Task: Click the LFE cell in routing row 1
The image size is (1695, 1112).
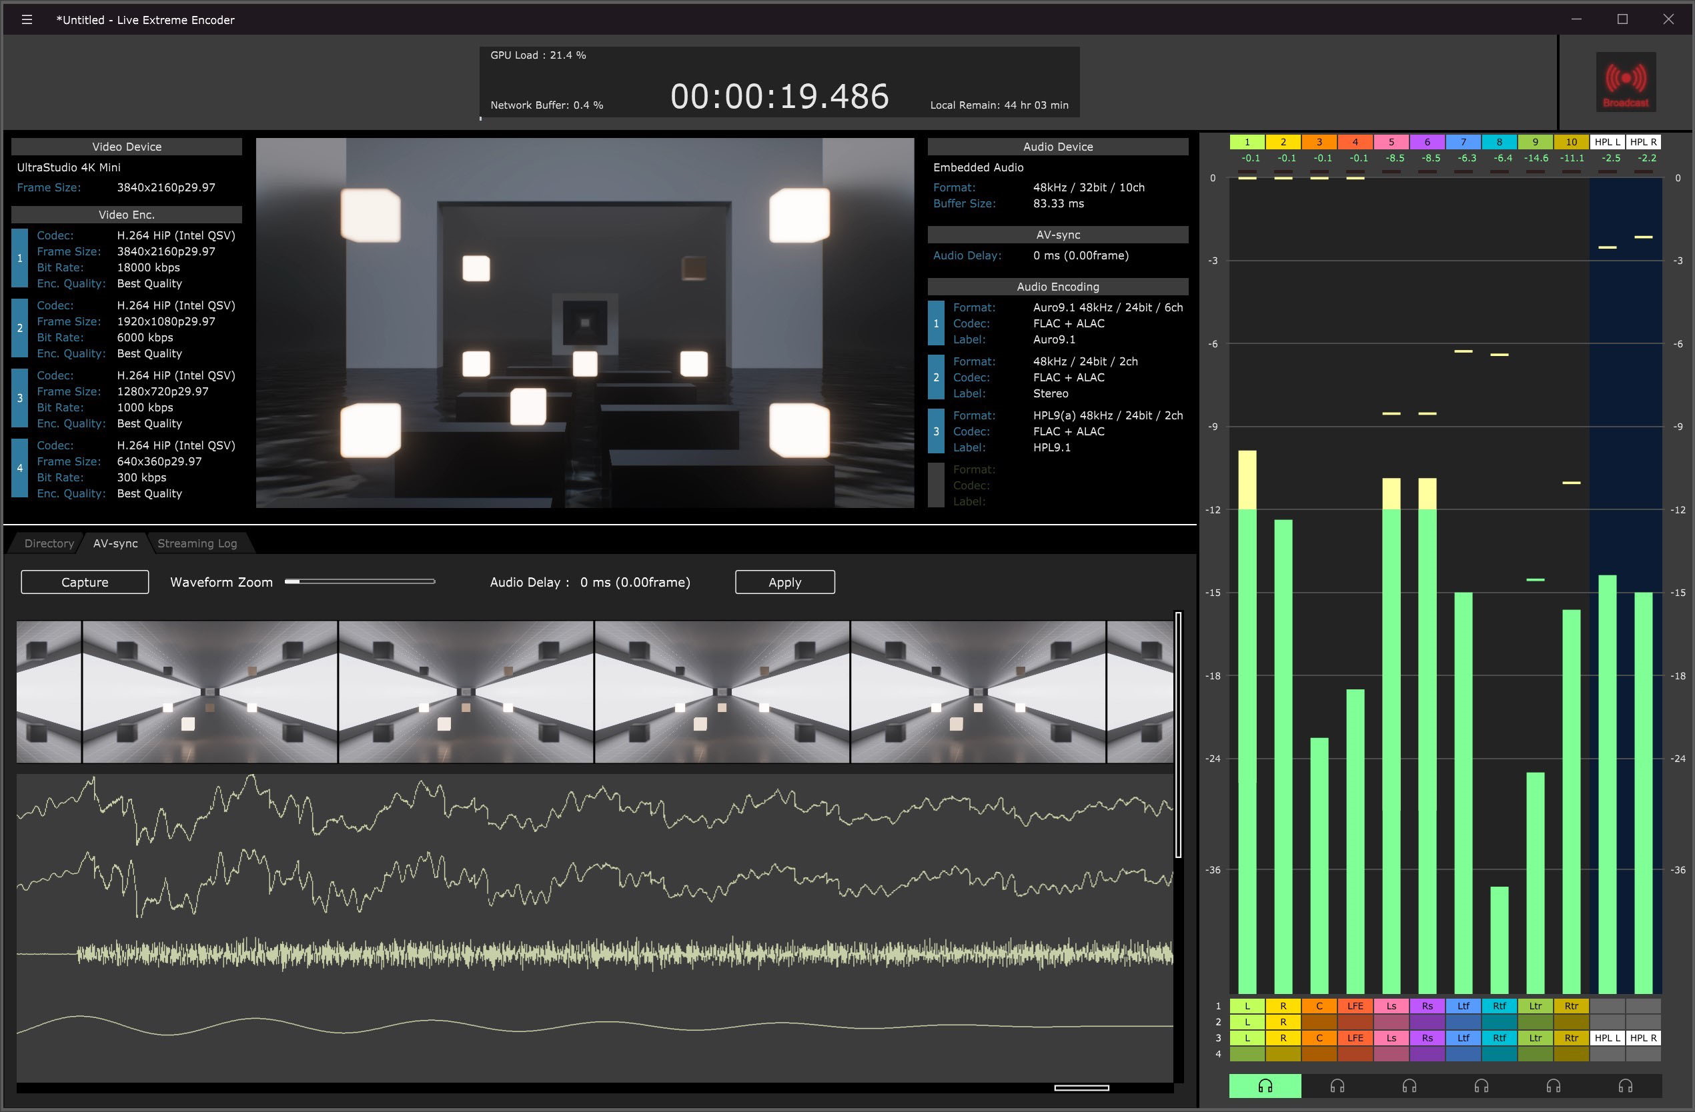Action: (x=1355, y=1006)
